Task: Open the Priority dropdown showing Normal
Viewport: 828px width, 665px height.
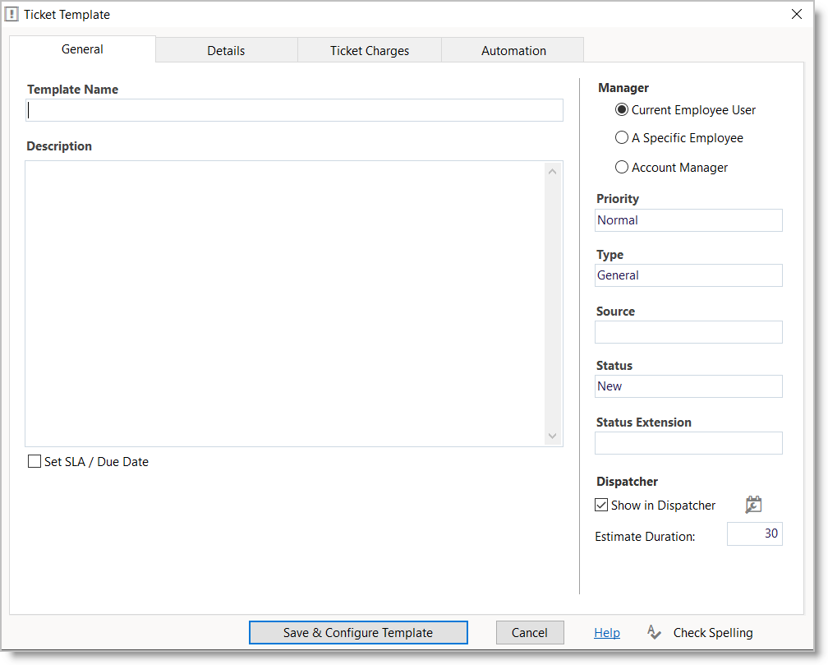Action: [x=688, y=220]
